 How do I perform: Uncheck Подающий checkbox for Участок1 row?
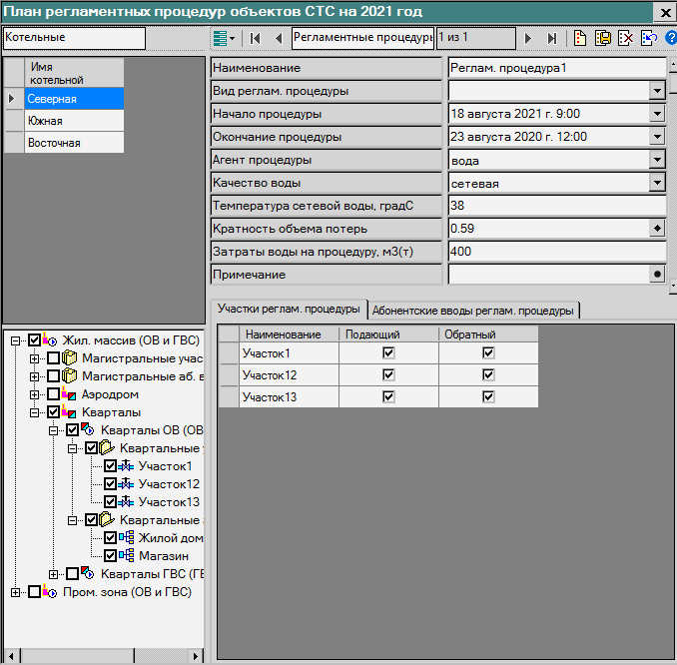coord(388,353)
